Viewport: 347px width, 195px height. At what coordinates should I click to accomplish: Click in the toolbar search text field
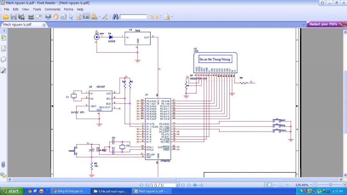[x=133, y=17]
